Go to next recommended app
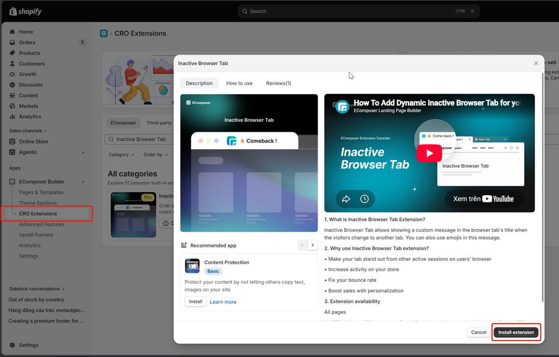Screen dimensions: 559x357 [x=313, y=245]
